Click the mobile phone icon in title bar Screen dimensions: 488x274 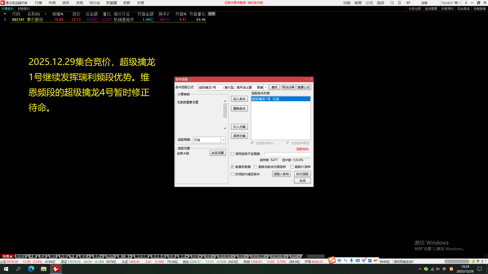399,3
